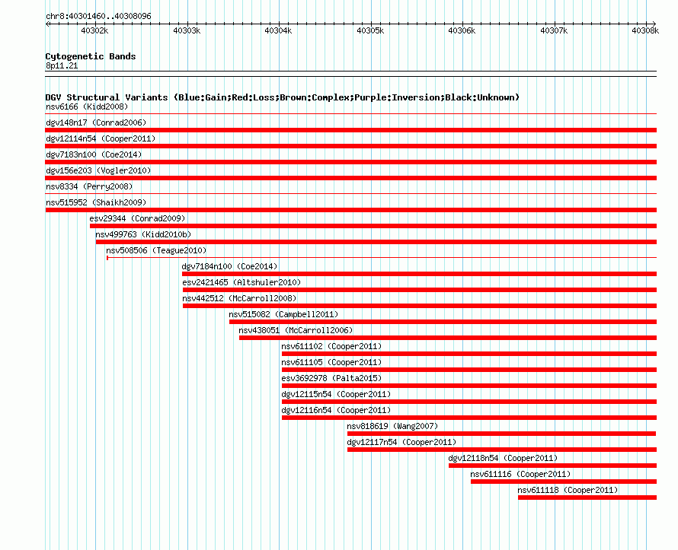
Task: Click nsv818619 (Wang2007) variant label
Action: click(392, 426)
